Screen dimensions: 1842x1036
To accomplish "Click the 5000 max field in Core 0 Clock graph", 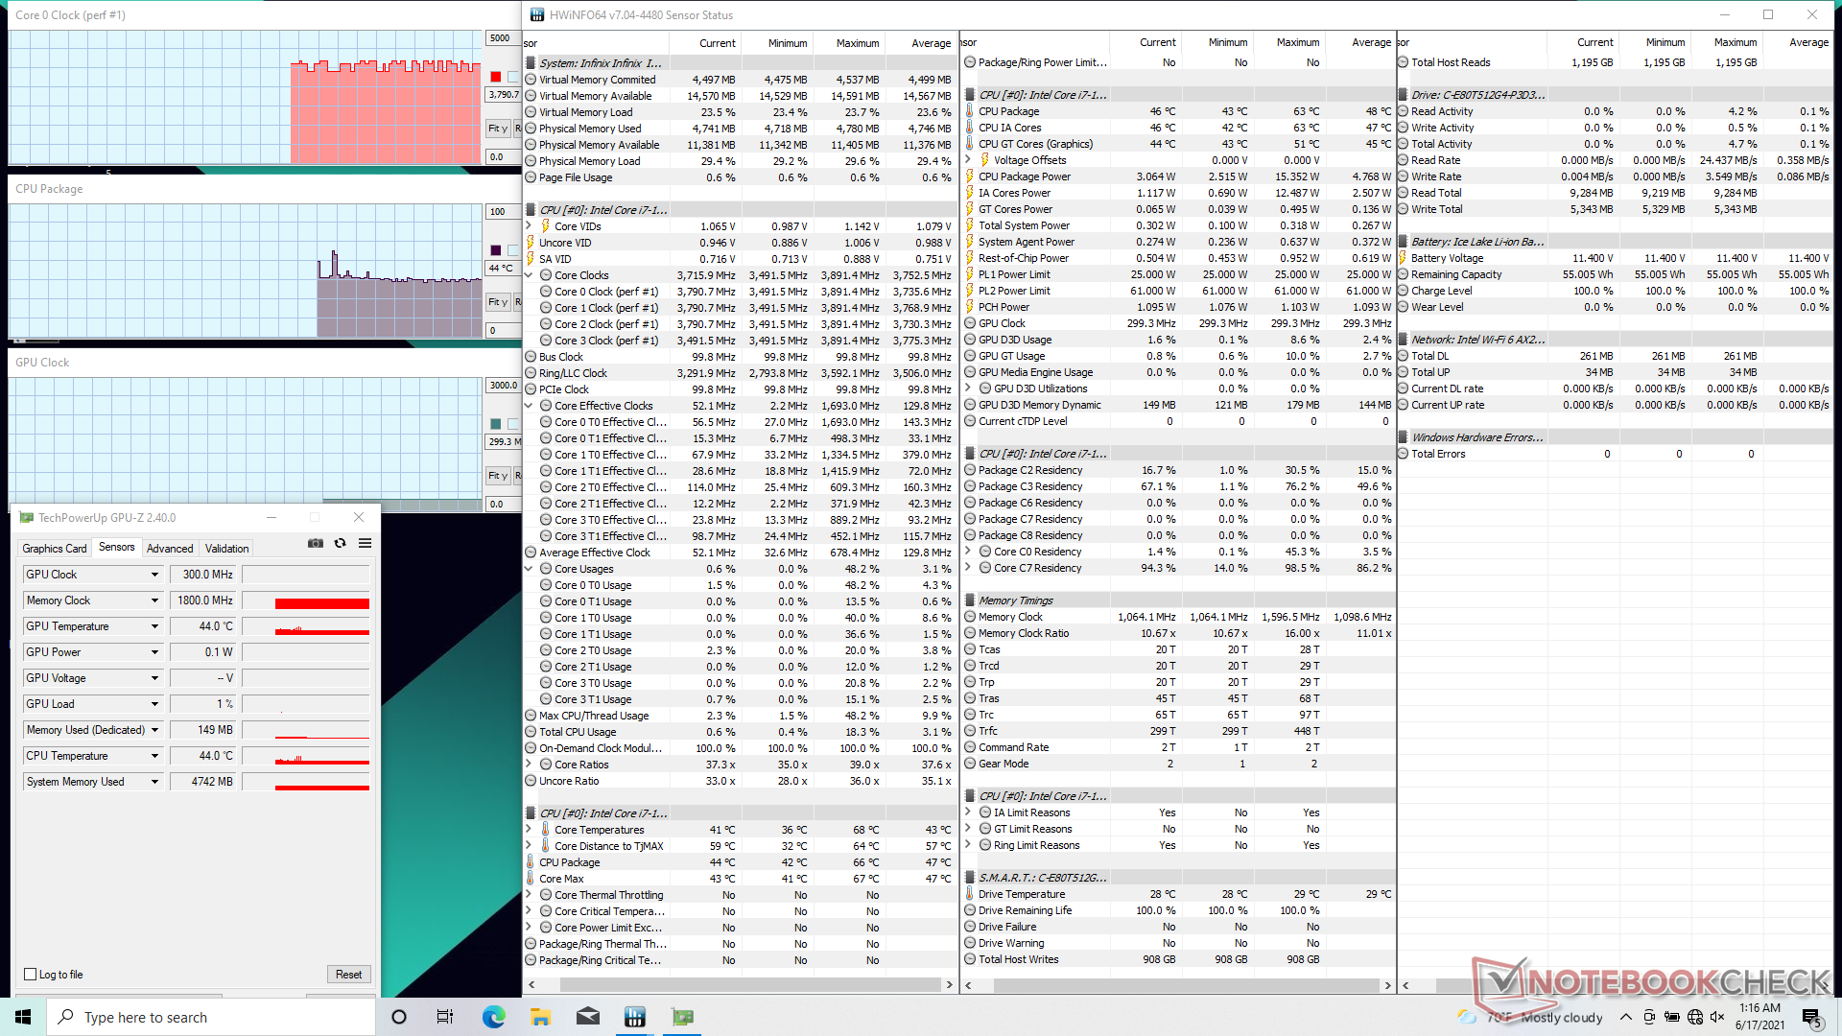I will (503, 38).
